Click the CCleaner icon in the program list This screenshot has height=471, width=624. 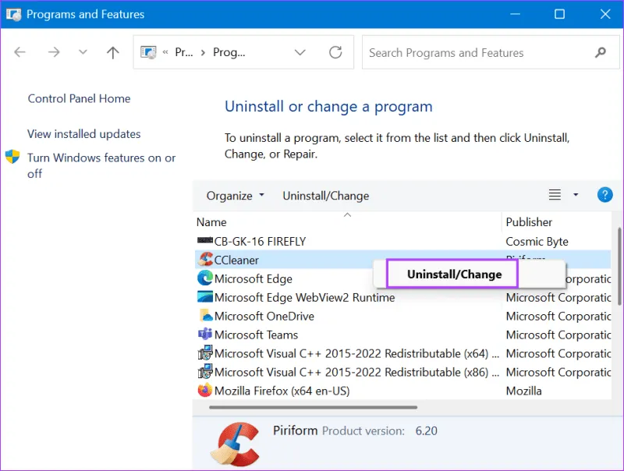click(206, 260)
